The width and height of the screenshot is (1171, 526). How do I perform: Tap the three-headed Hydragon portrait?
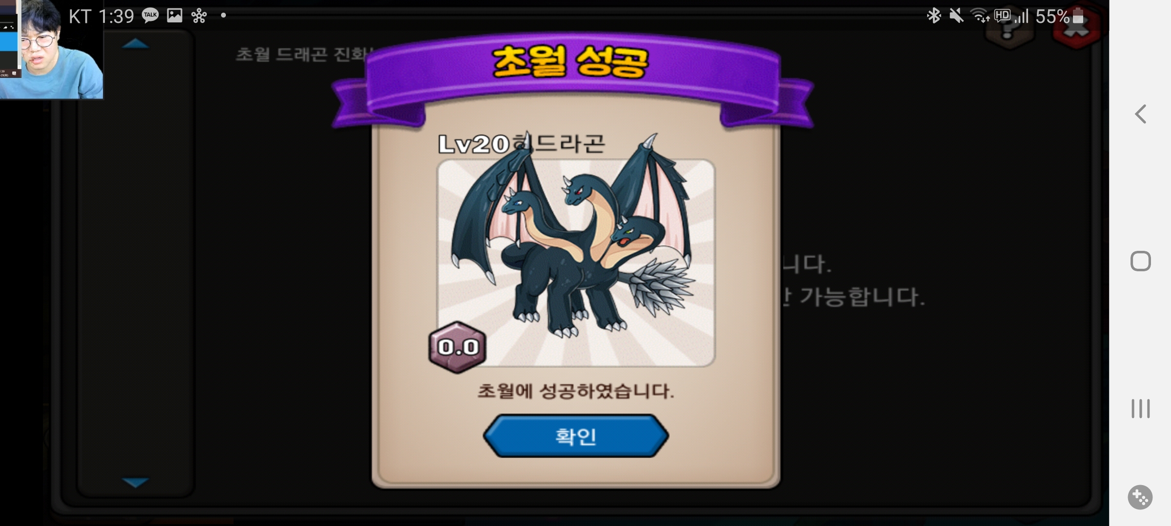click(x=576, y=263)
